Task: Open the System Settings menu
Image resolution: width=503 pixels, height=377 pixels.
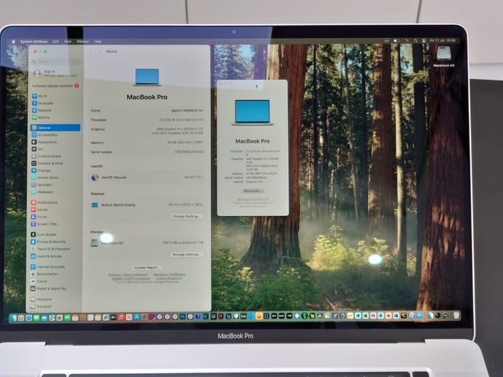Action: (33, 42)
